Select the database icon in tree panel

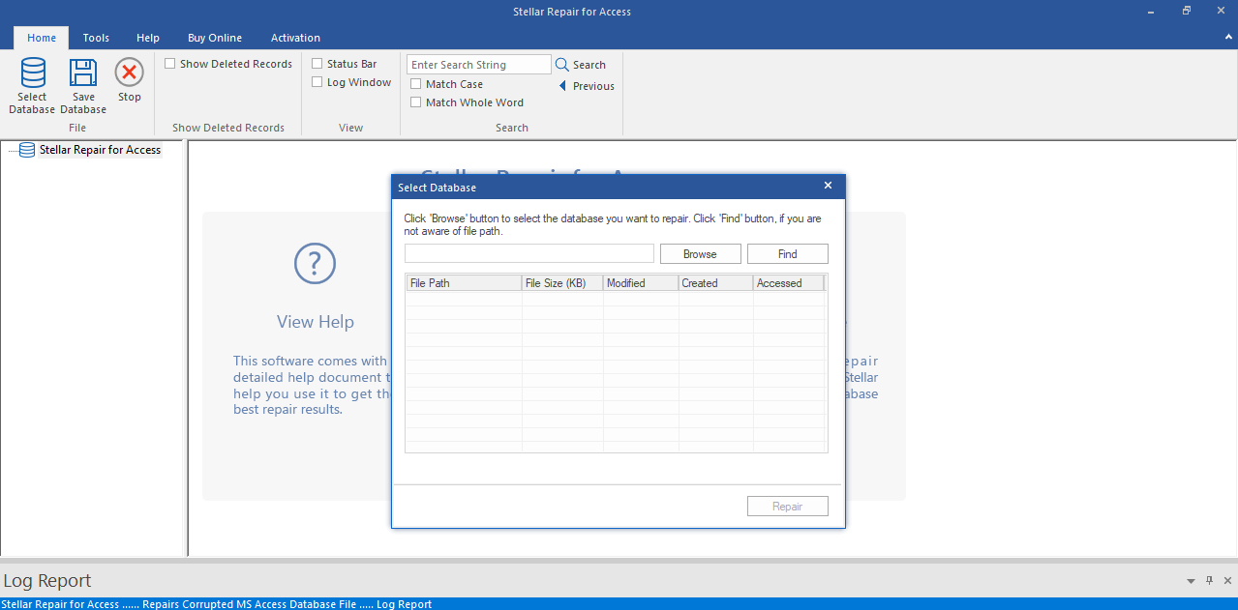coord(27,150)
